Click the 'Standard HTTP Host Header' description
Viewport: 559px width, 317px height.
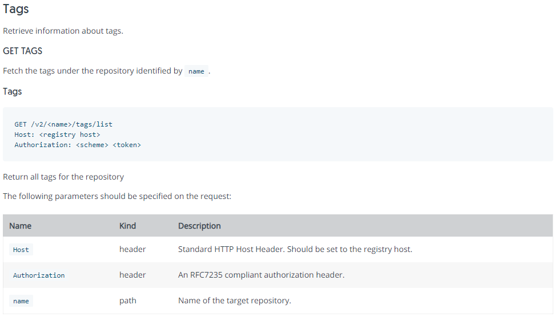295,249
